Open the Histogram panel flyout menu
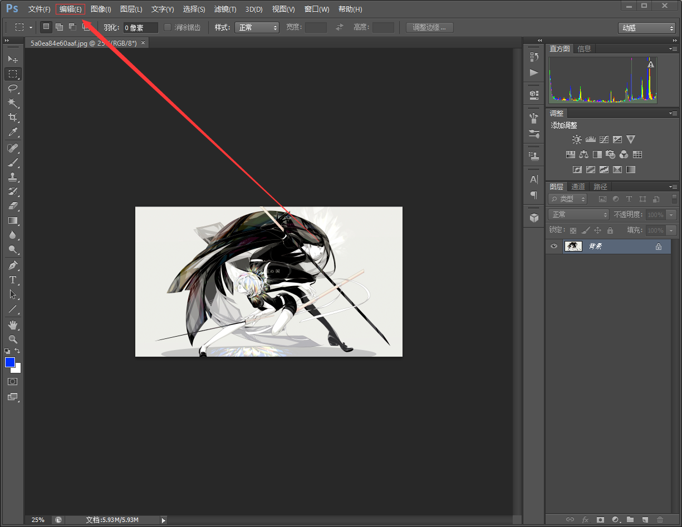This screenshot has height=527, width=682. (673, 49)
